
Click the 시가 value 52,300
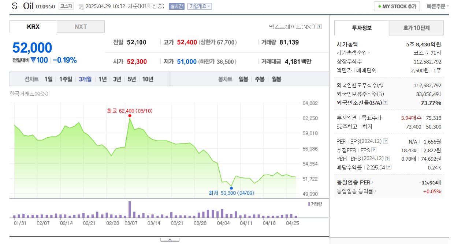pos(137,62)
